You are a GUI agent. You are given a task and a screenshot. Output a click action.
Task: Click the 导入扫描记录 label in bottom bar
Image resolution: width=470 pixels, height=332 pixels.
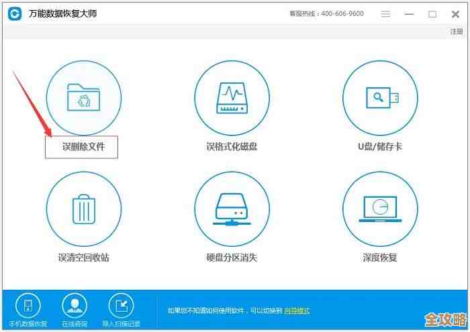pos(121,324)
